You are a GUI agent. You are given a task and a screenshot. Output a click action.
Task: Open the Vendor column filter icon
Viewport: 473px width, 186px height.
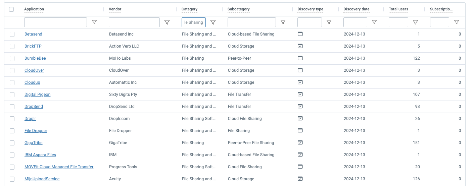point(167,22)
